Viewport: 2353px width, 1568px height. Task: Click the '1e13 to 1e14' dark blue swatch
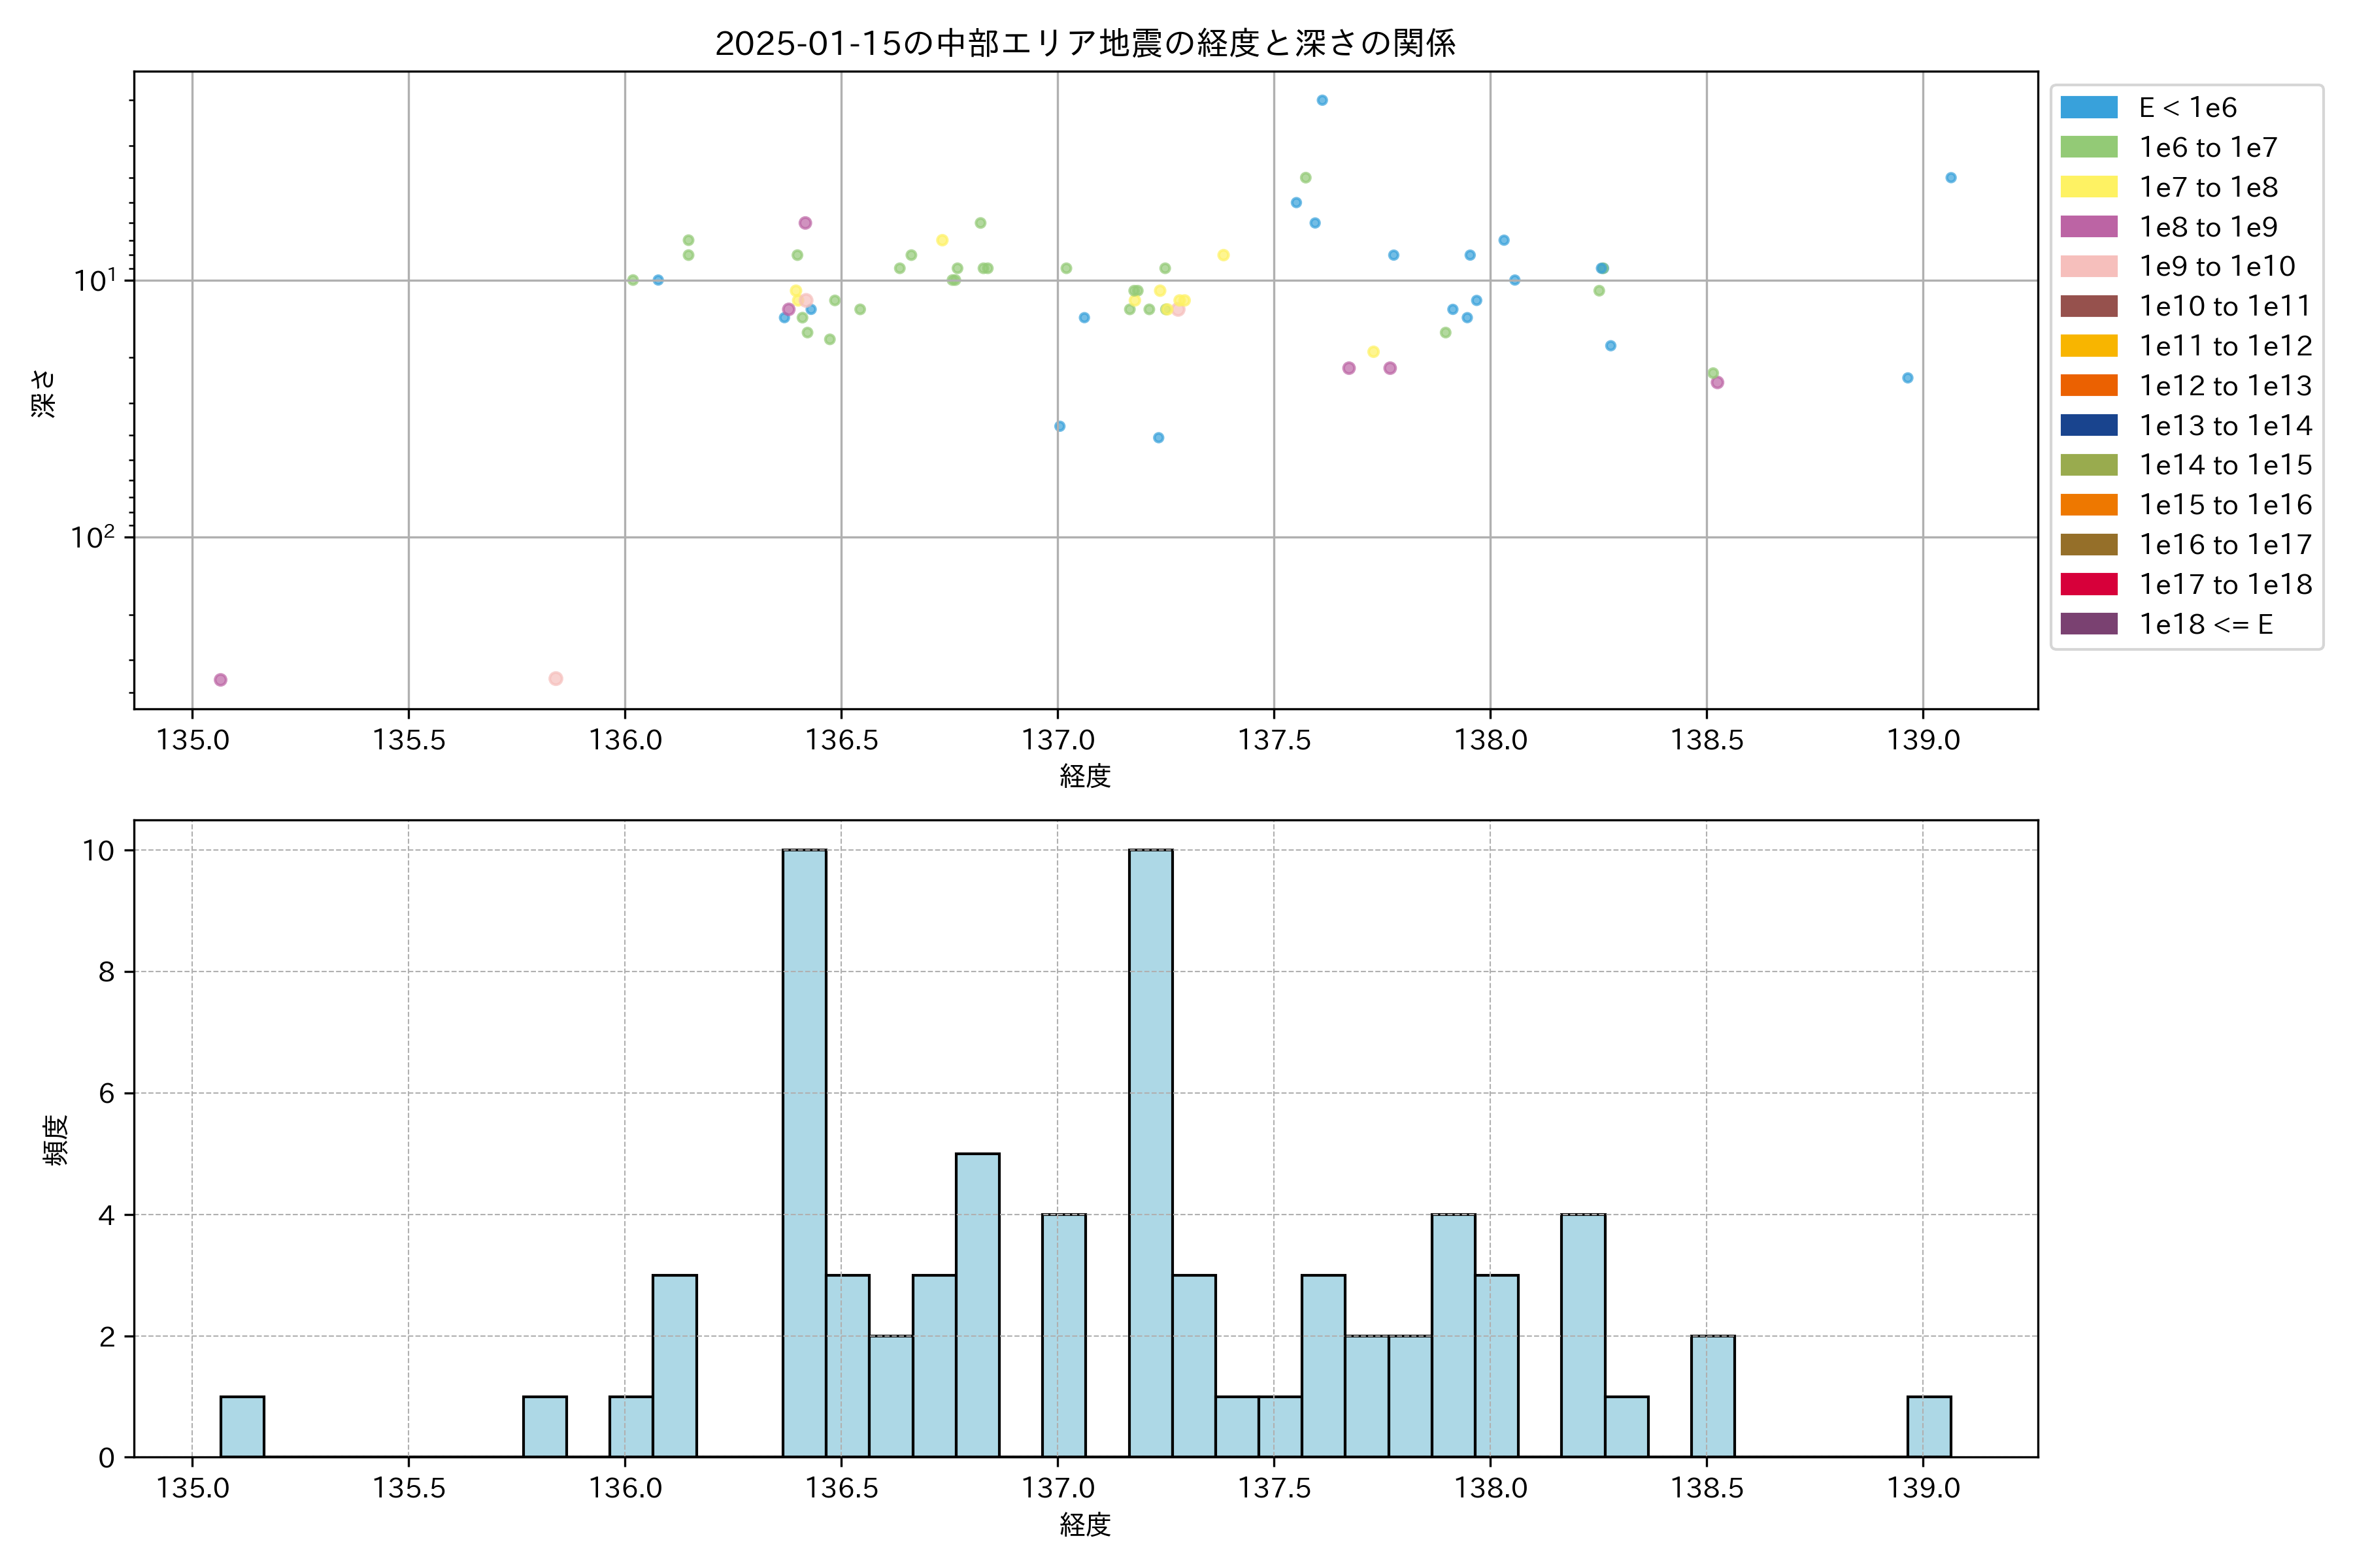[2088, 425]
